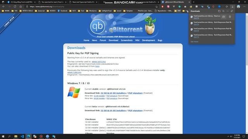This screenshot has height=139, width=248.
Task: Open Wiki in site navigation
Action: [137, 40]
